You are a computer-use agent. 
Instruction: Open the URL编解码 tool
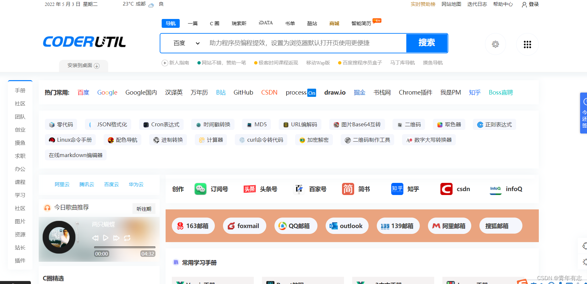point(300,125)
